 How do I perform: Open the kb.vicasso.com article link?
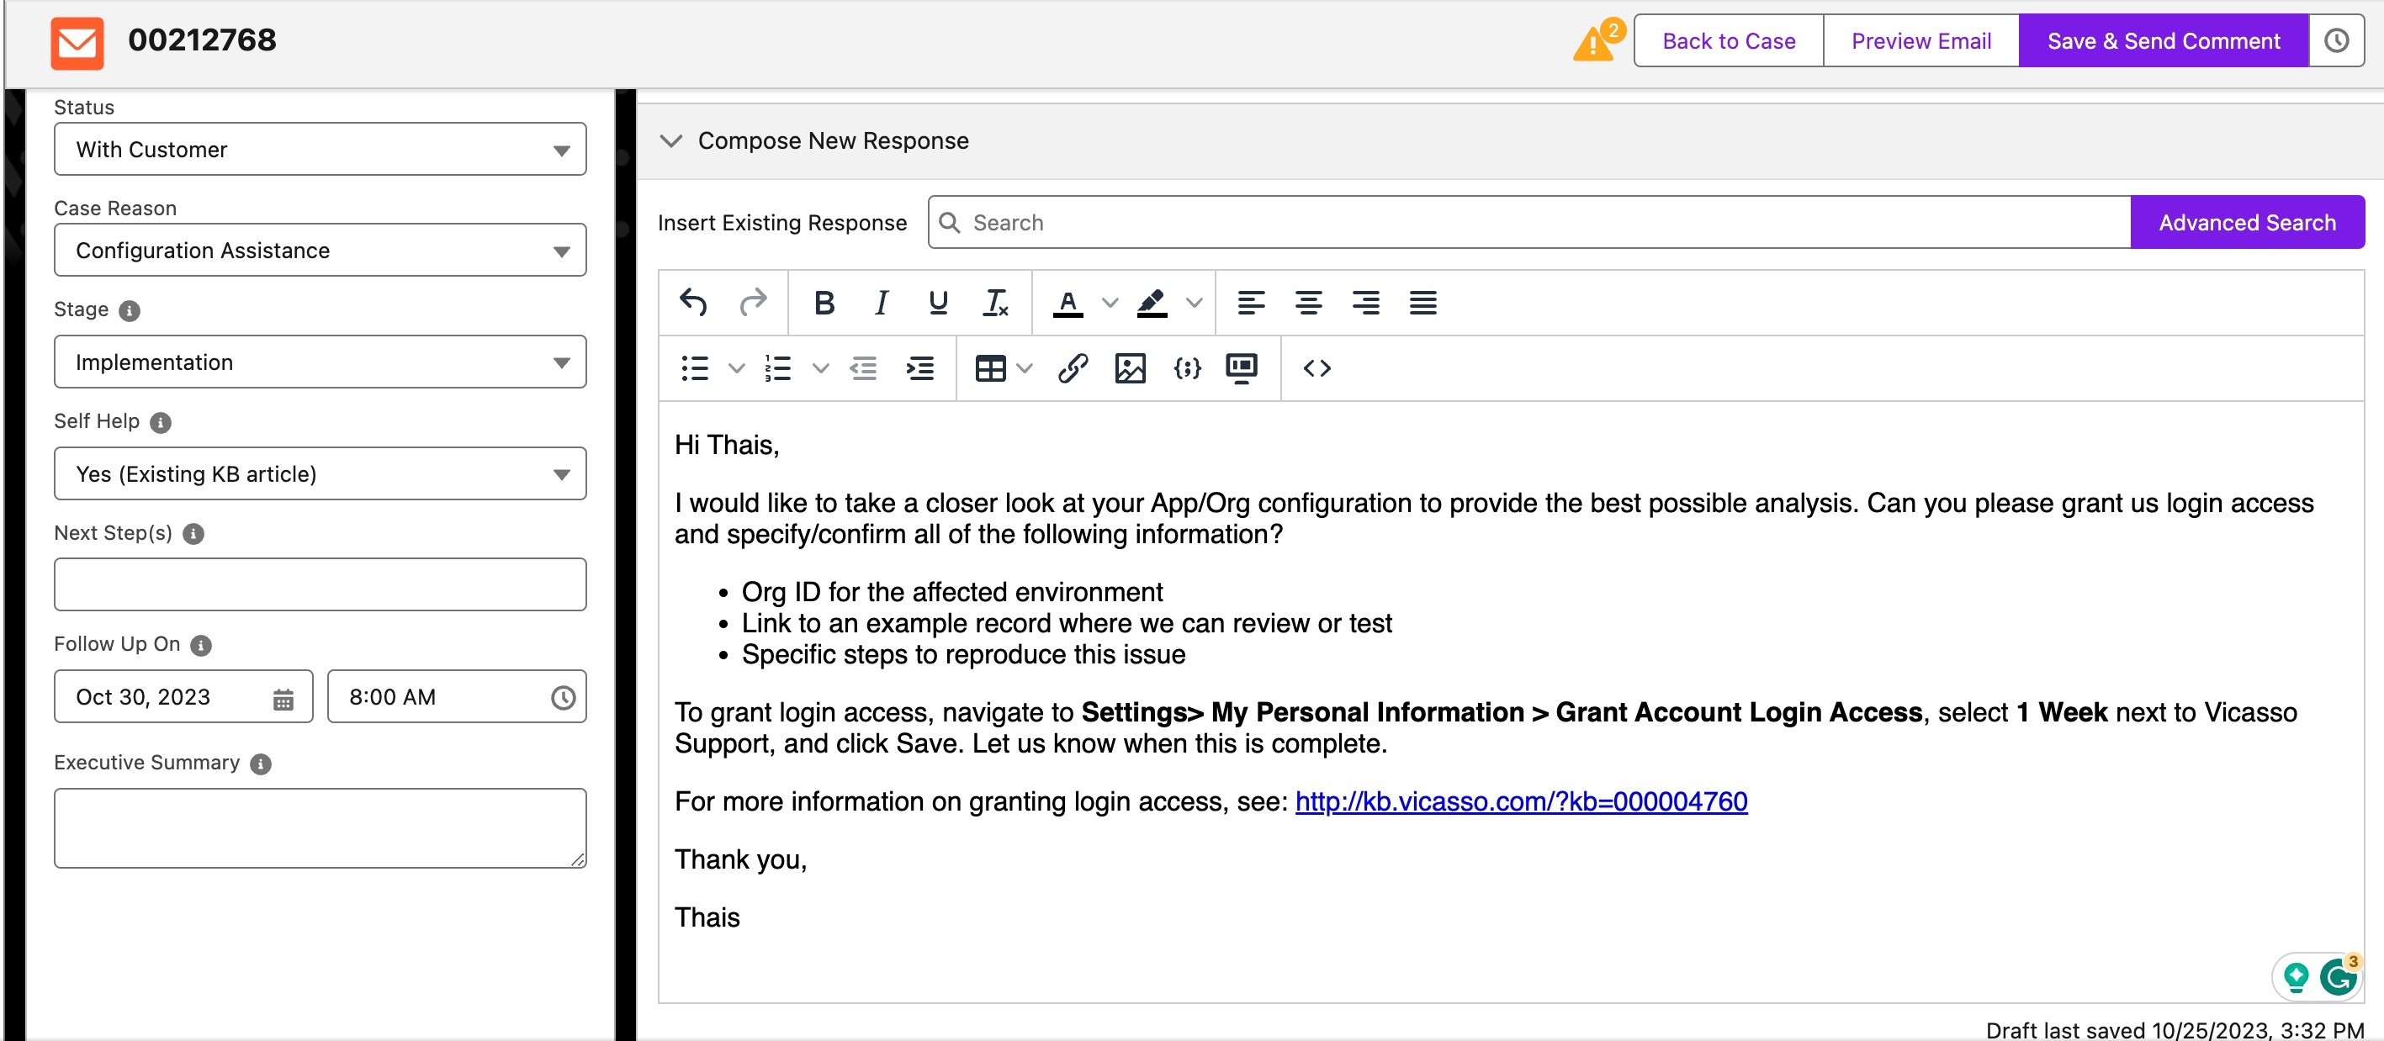coord(1521,801)
